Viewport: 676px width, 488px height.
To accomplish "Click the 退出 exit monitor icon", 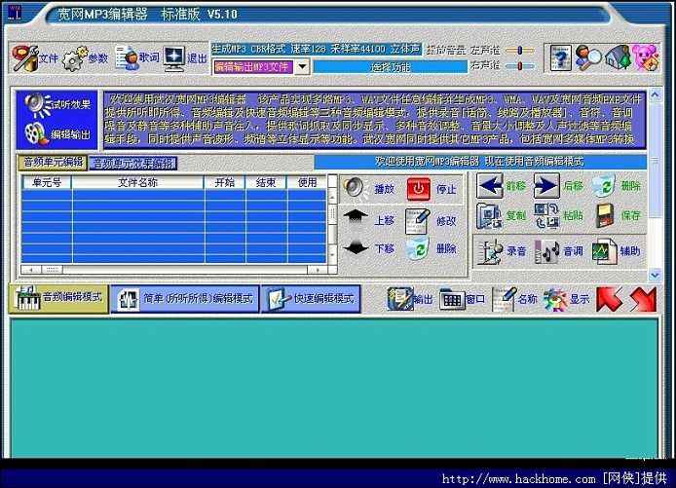I will coord(174,58).
